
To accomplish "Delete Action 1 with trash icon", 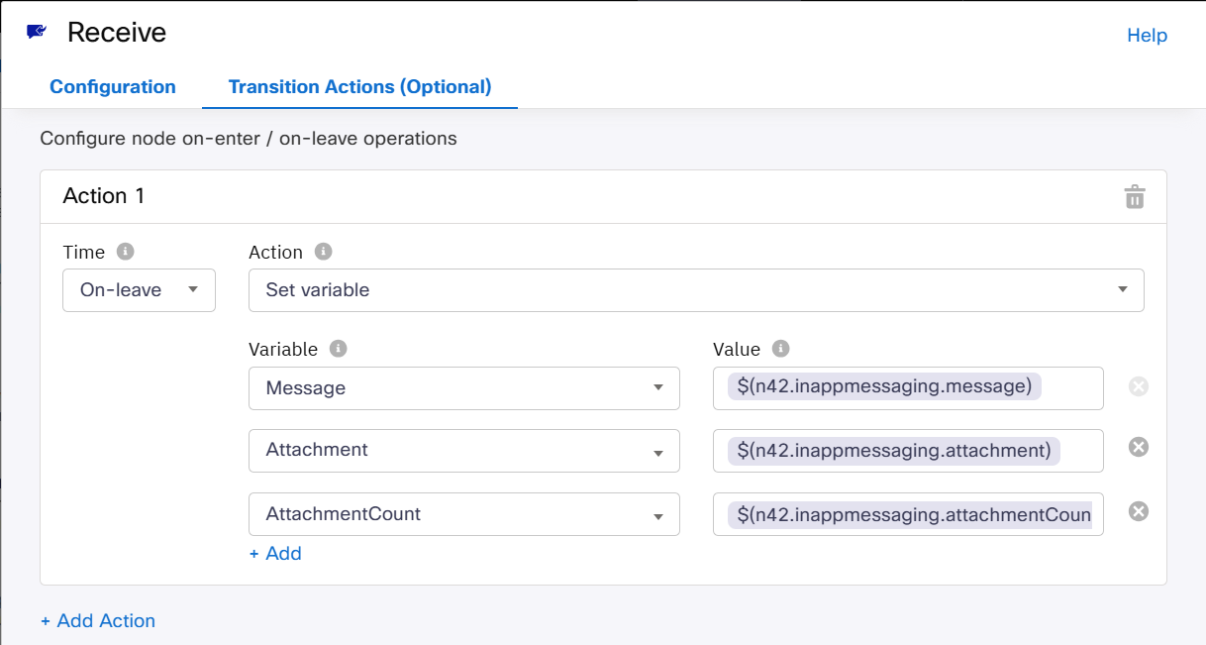I will pyautogui.click(x=1134, y=197).
